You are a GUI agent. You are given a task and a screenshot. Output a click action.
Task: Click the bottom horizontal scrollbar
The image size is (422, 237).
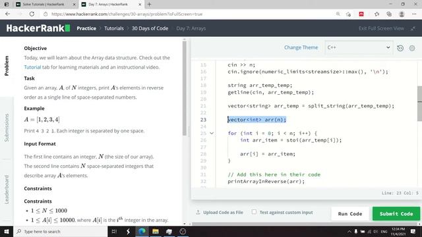coord(305,224)
